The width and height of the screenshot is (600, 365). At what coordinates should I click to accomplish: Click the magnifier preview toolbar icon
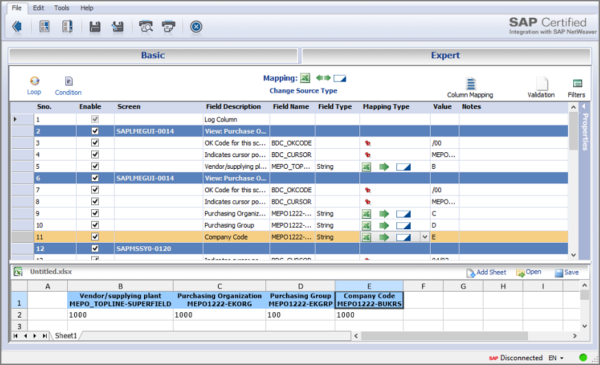146,27
